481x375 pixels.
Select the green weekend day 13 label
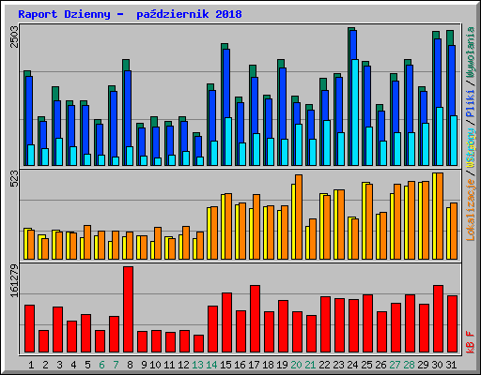click(197, 365)
